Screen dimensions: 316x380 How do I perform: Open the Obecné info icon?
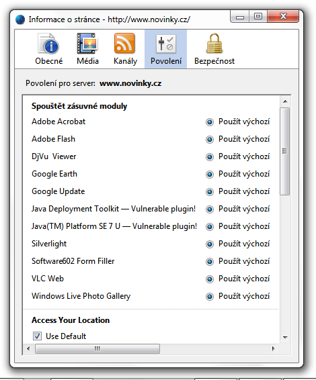(x=48, y=44)
